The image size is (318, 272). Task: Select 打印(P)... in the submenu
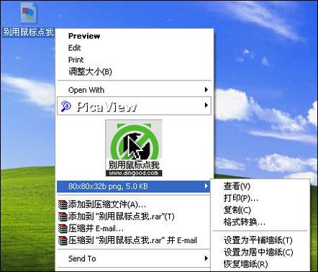(x=260, y=198)
